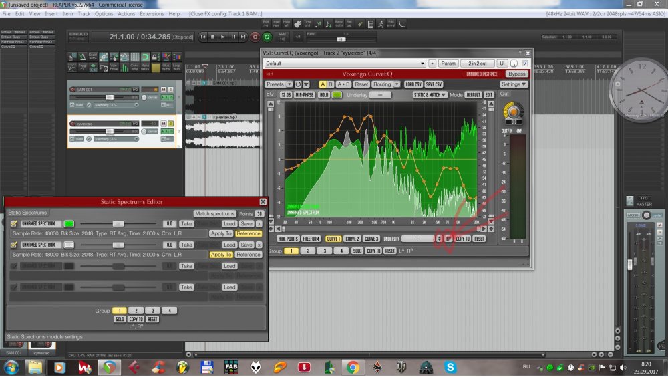Open the Actions menu

[126, 13]
